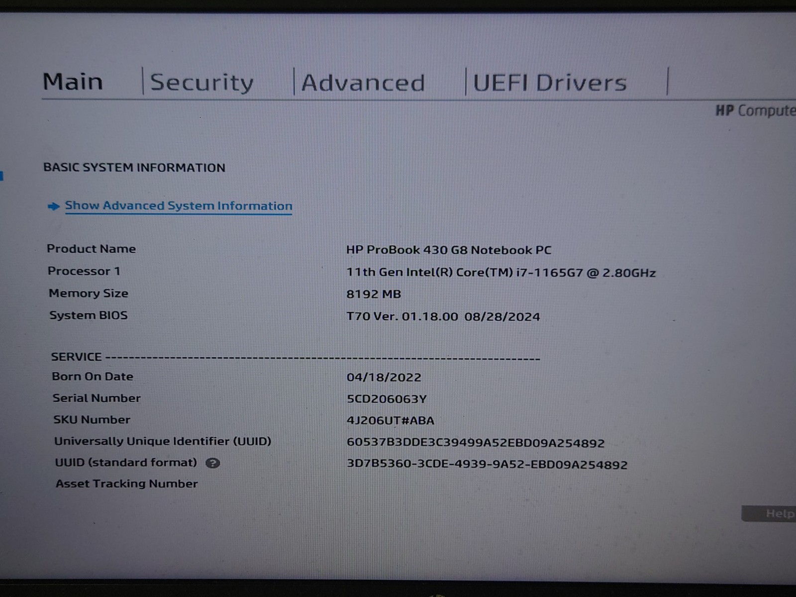Click the Help button
The width and height of the screenshot is (796, 597).
pos(769,513)
